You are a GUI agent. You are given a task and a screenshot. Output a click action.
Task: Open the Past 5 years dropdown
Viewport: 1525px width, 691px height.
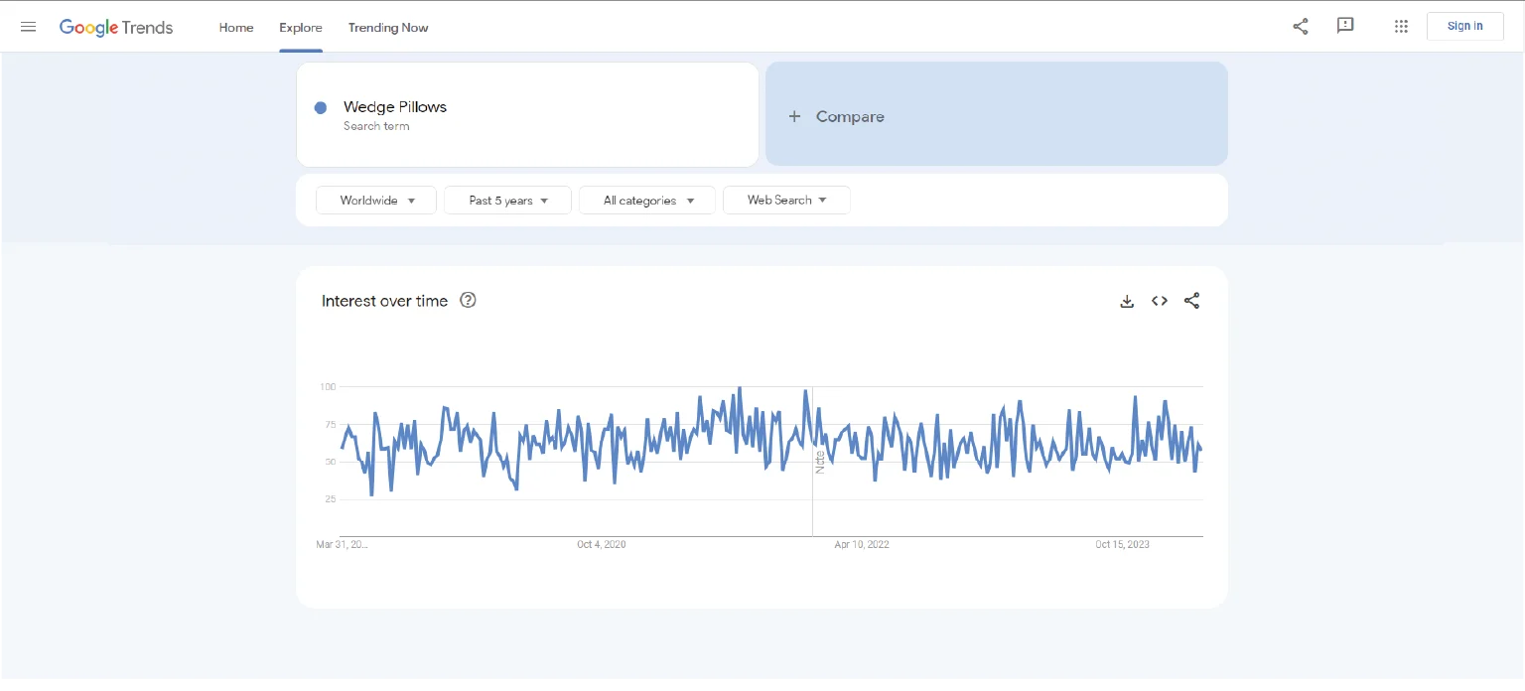(x=507, y=201)
